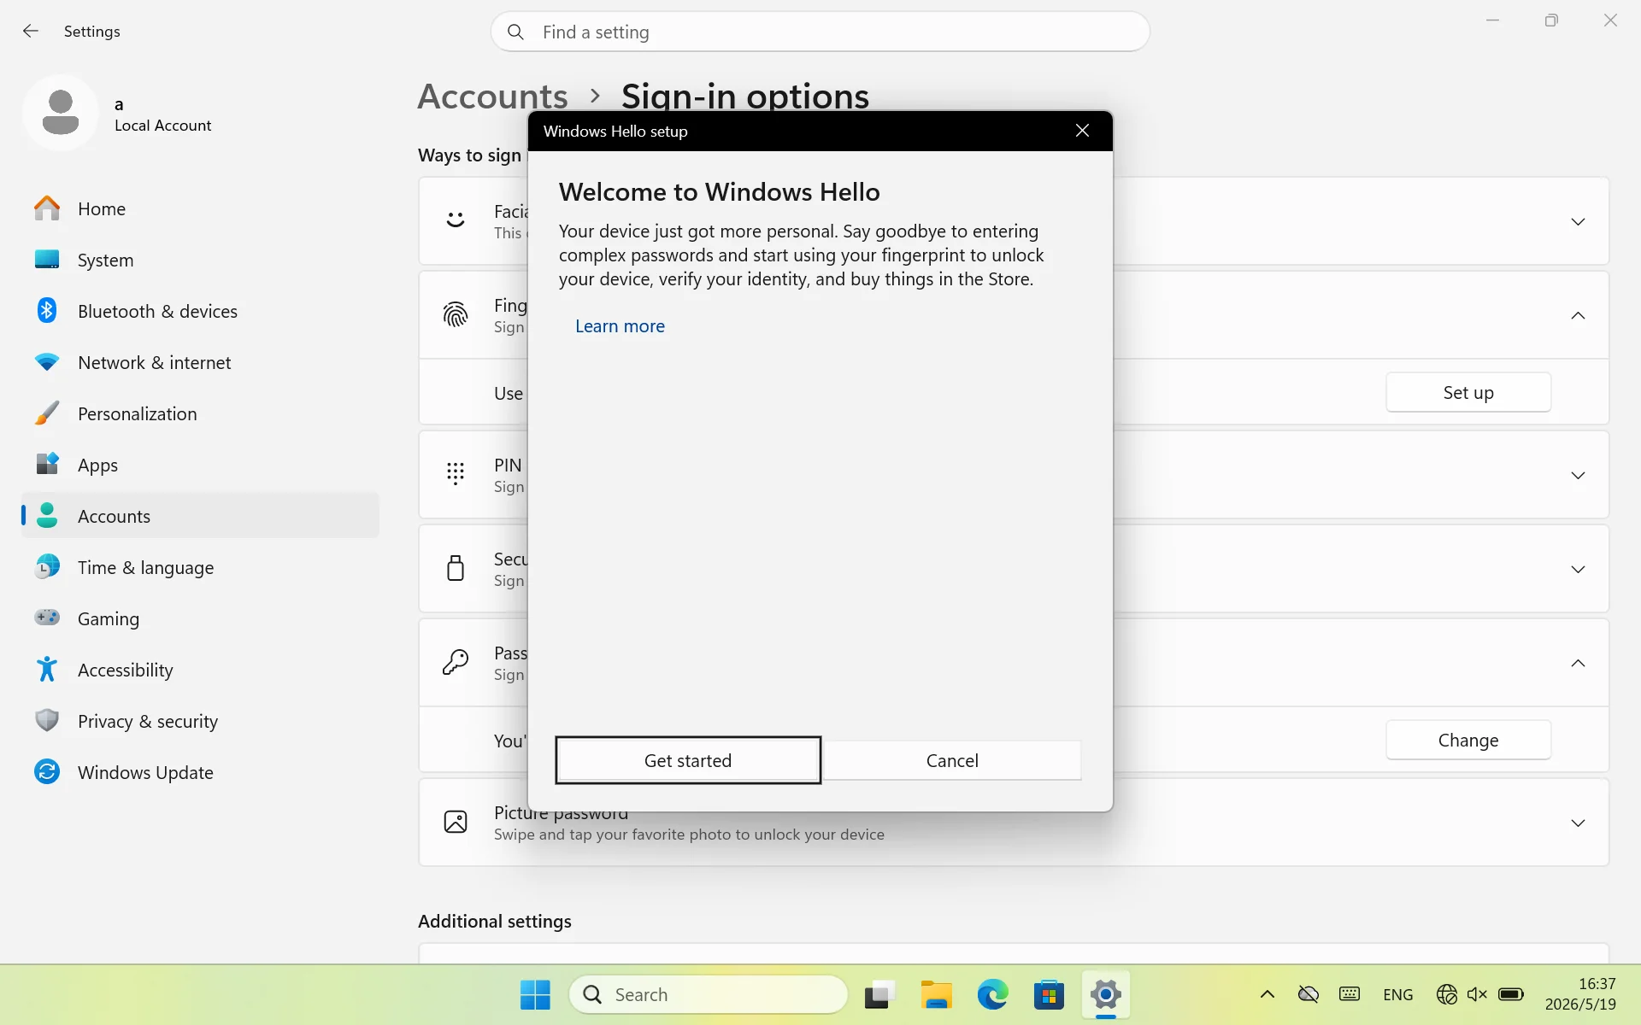
Task: Open Apps settings
Action: 200,465
